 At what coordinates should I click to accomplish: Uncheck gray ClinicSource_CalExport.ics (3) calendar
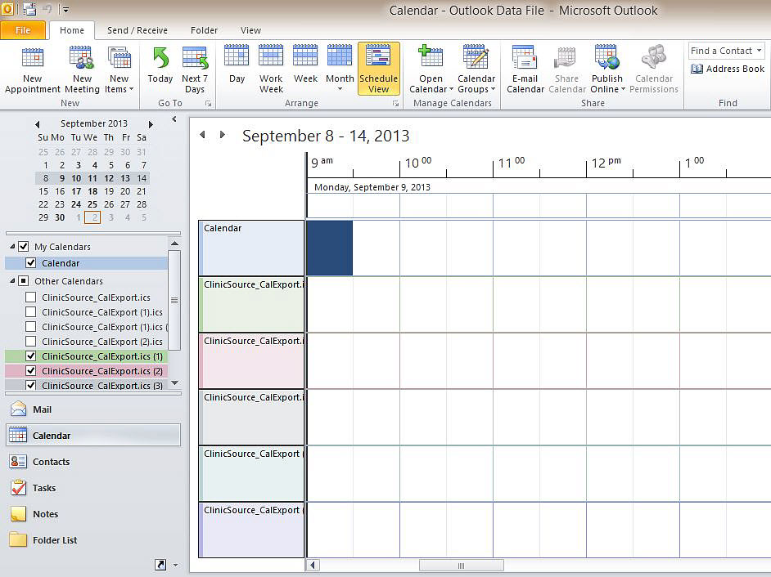click(x=30, y=386)
